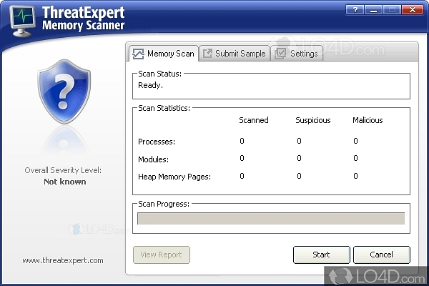Click the Memory Scan tab icon
The width and height of the screenshot is (429, 286).
[138, 54]
